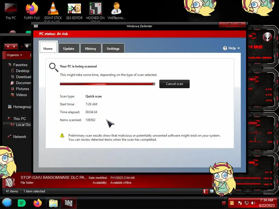Open the This PC desktop icon
The width and height of the screenshot is (279, 209).
click(x=11, y=11)
